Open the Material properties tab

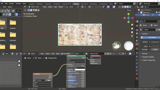tap(137, 74)
